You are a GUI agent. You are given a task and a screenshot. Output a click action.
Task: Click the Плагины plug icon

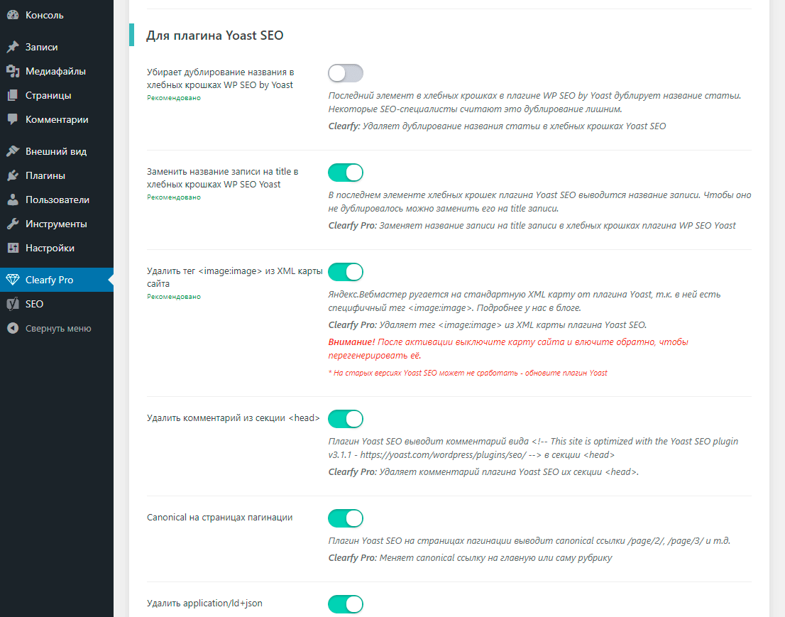coord(13,175)
